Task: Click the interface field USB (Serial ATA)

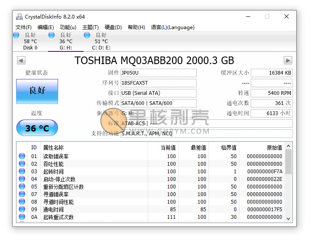Action: (x=159, y=93)
